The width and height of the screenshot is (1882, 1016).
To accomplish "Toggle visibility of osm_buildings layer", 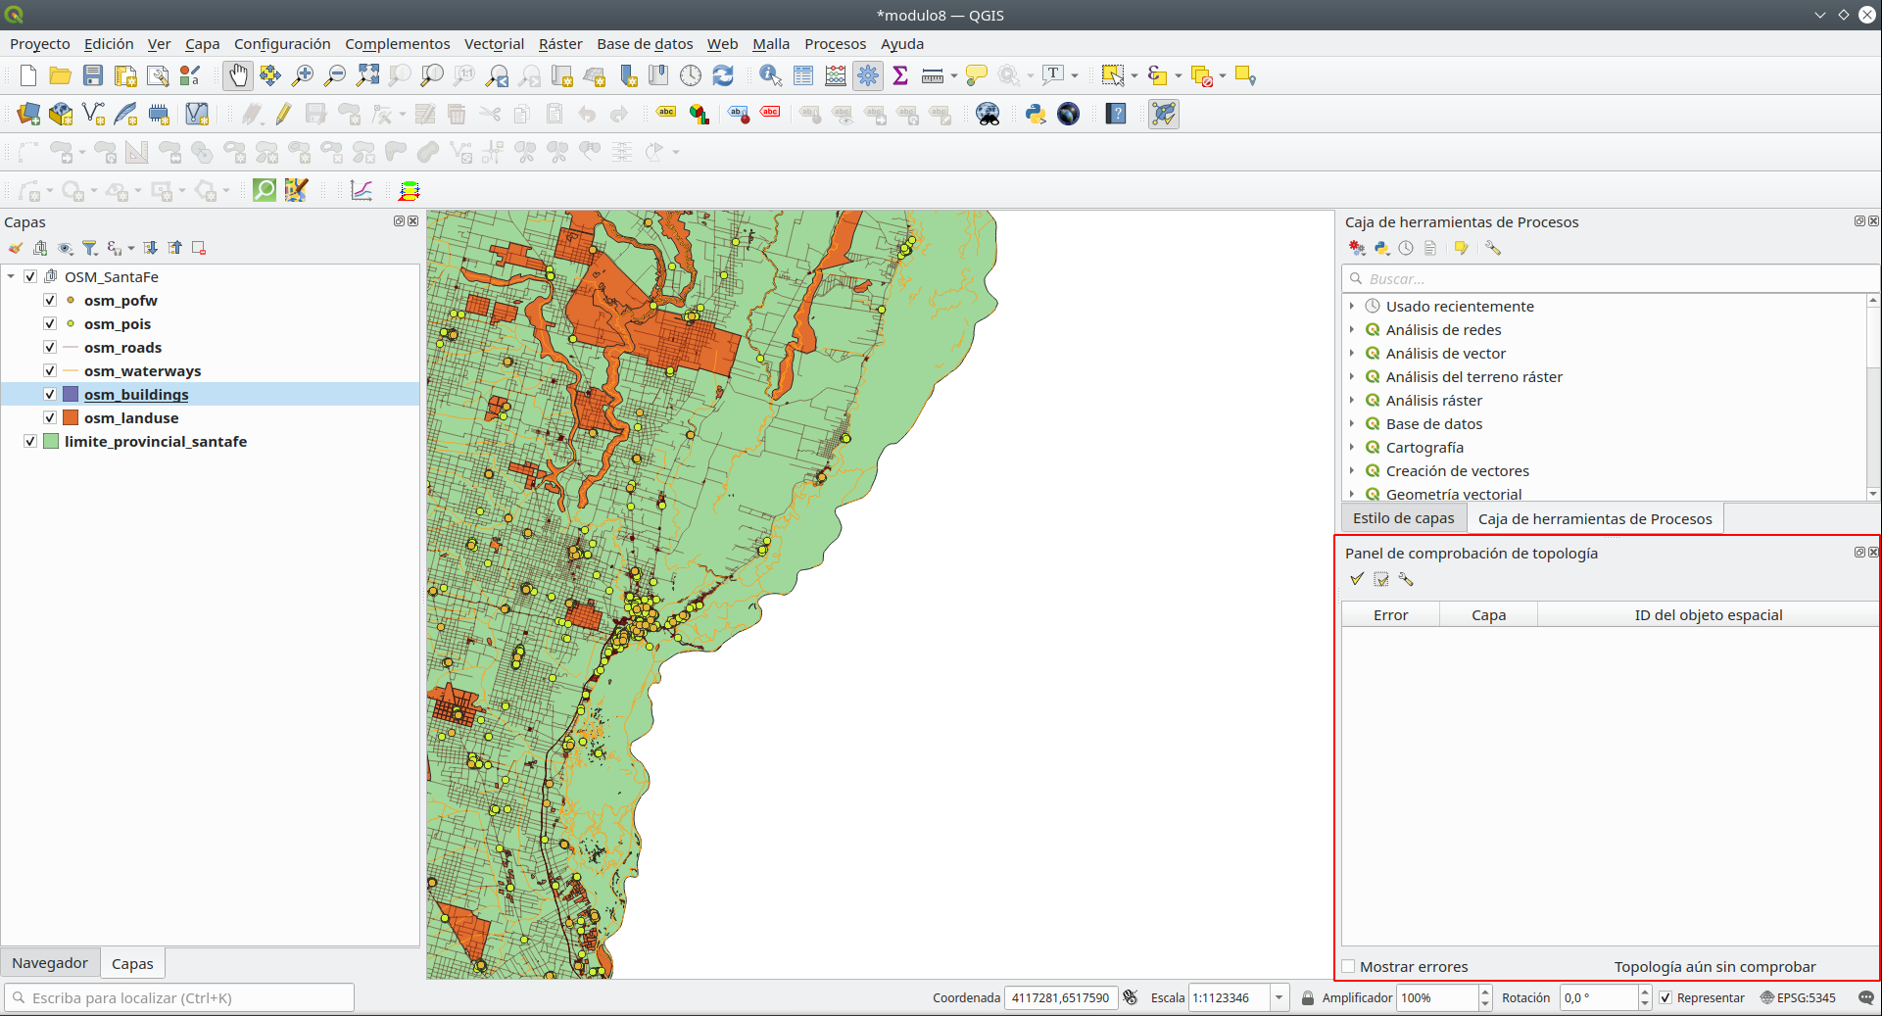I will tap(50, 394).
